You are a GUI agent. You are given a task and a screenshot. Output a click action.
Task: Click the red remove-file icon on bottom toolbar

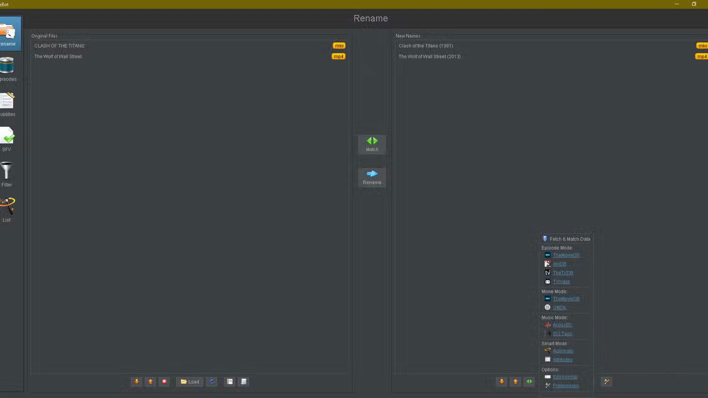164,381
